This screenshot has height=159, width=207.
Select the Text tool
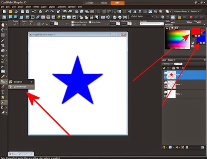(3, 92)
